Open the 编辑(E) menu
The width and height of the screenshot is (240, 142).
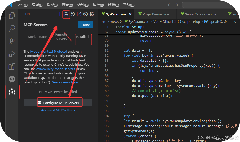(x=37, y=5)
